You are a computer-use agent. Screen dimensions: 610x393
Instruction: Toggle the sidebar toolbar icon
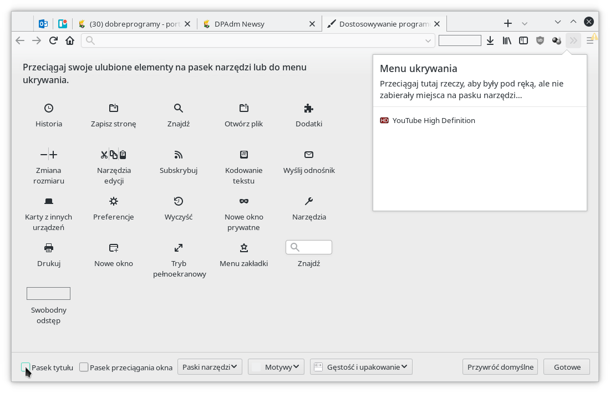(523, 40)
